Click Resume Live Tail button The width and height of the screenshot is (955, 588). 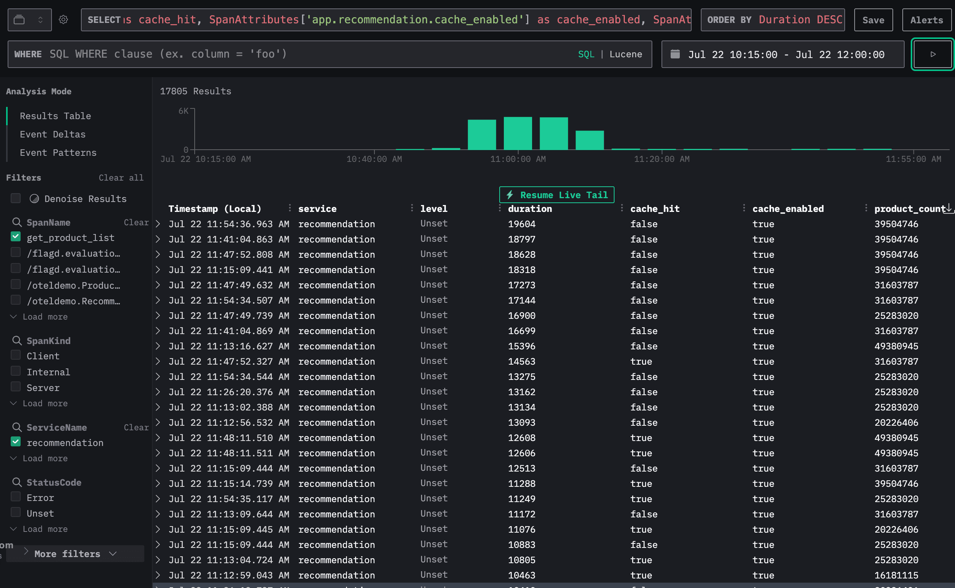point(556,195)
